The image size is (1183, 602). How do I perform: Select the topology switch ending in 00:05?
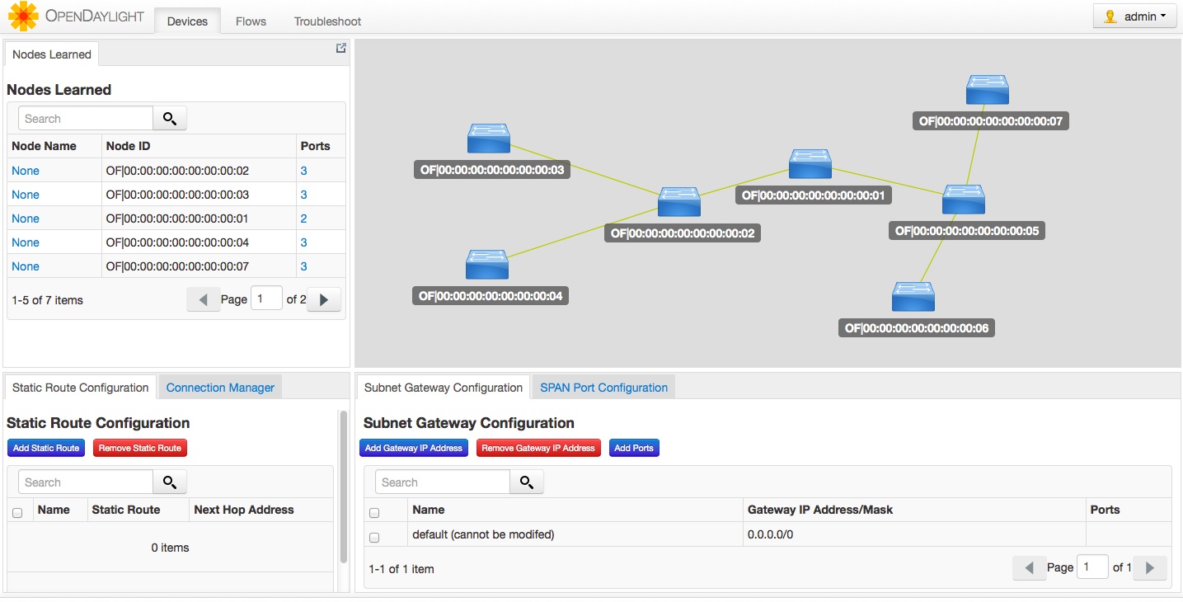click(x=963, y=200)
